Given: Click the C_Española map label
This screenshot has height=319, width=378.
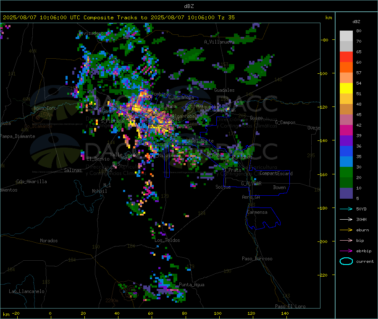Looking at the screenshot, I should (x=181, y=97).
